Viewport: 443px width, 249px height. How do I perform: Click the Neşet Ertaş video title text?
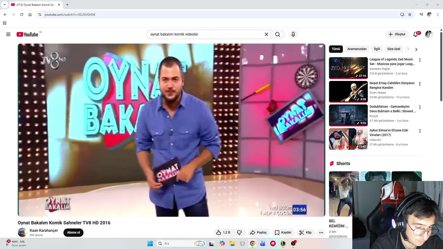tap(392, 85)
